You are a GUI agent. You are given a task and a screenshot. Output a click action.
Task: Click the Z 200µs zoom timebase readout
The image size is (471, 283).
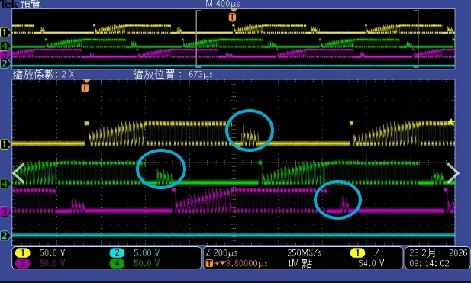[222, 253]
